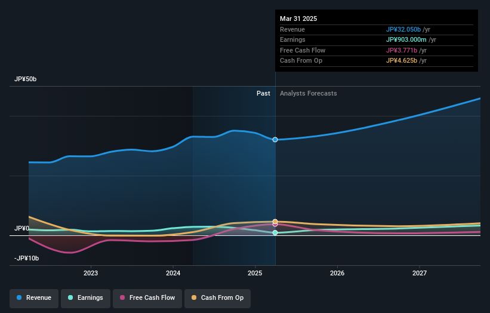Toggle the Free Cash Flow legend button
The width and height of the screenshot is (490, 313).
point(147,298)
